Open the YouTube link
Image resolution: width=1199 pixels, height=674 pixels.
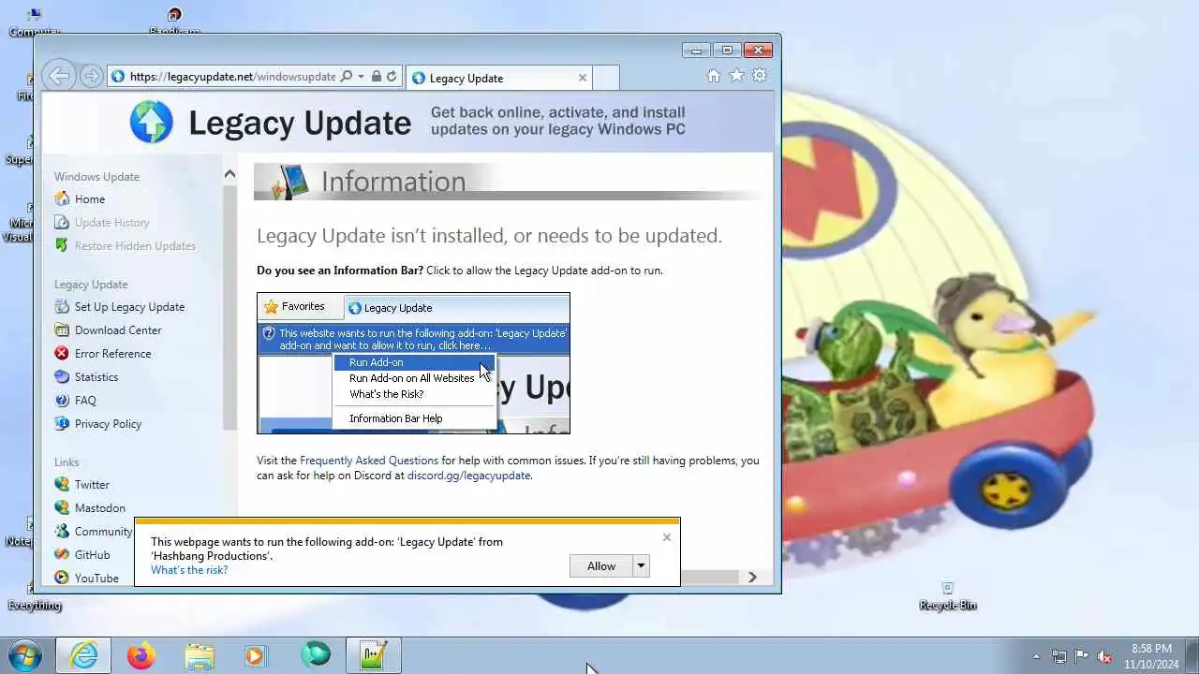click(x=96, y=579)
